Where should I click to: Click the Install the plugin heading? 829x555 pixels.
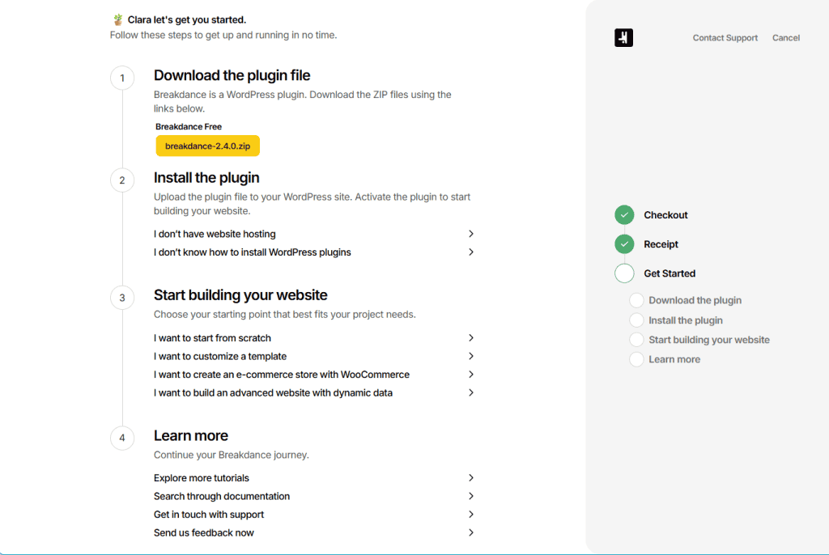(206, 178)
